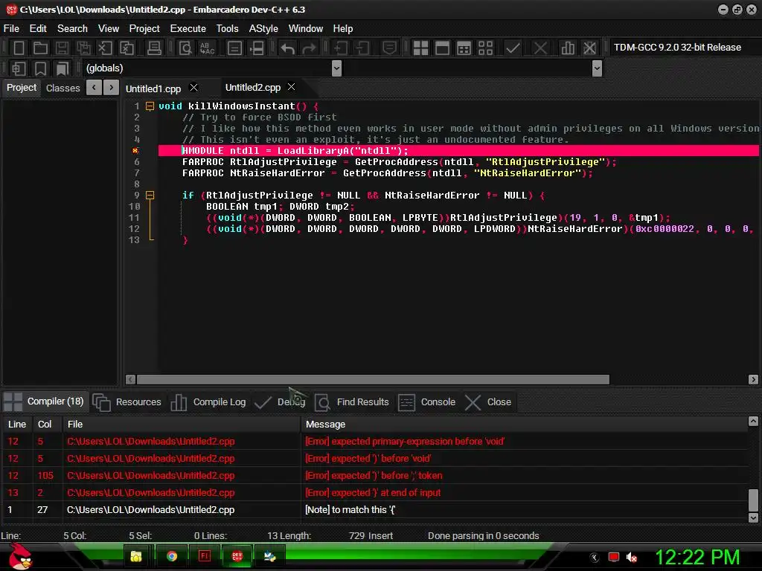Collapse the if block fold on line 9
The width and height of the screenshot is (762, 571).
click(150, 196)
